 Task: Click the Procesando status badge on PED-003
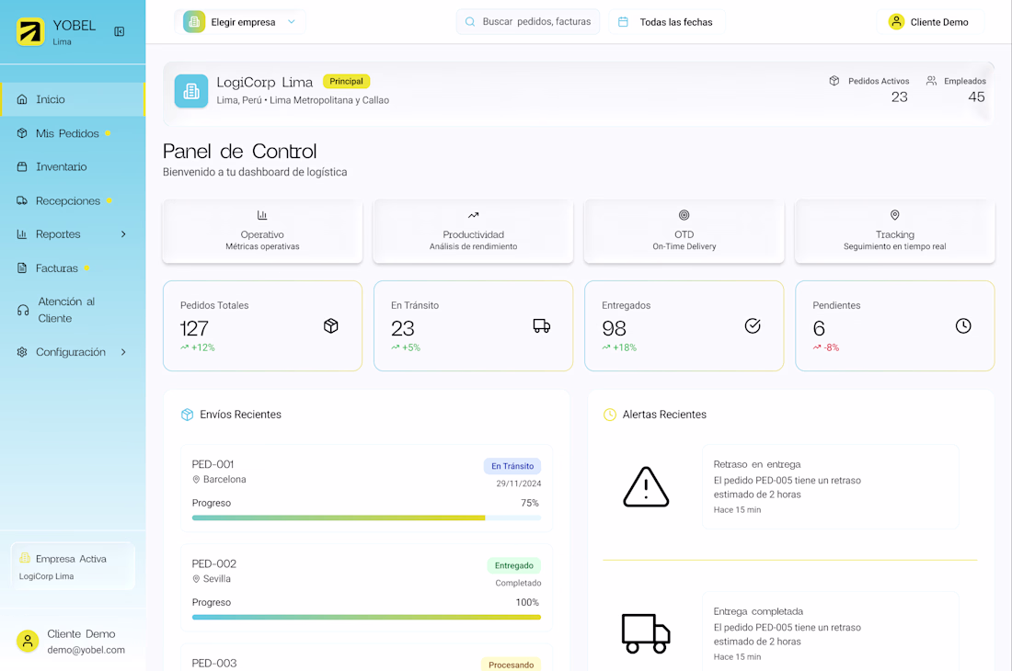[x=511, y=664]
